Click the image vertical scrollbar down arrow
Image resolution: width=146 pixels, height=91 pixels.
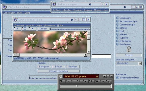coord(89,52)
